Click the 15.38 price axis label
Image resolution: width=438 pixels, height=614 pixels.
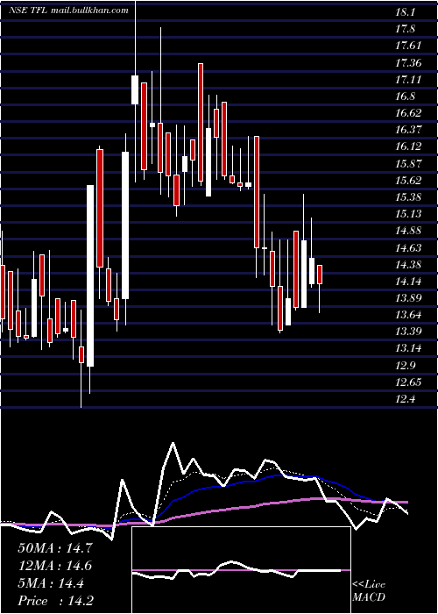pos(408,197)
